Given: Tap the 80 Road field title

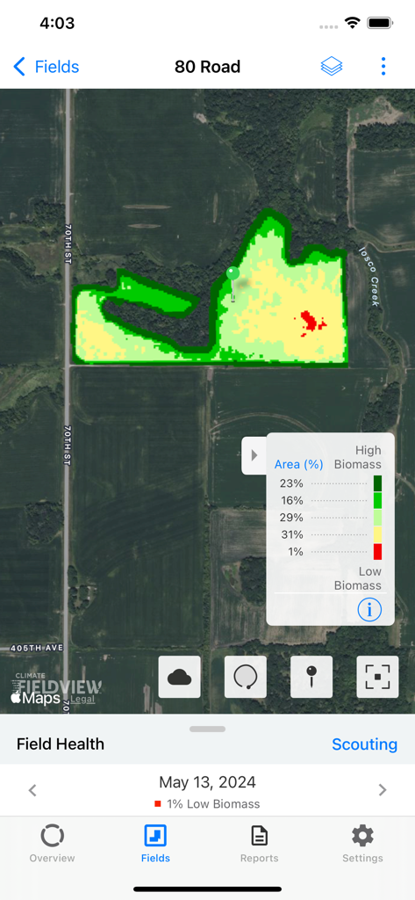Looking at the screenshot, I should pos(207,67).
